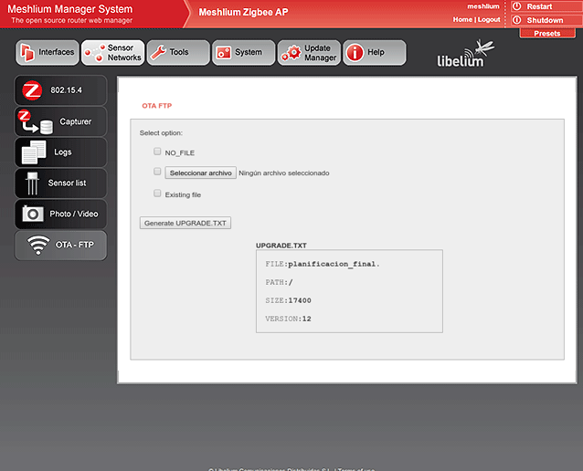Click the 802.15.4 ZigBee logo icon

(x=32, y=90)
